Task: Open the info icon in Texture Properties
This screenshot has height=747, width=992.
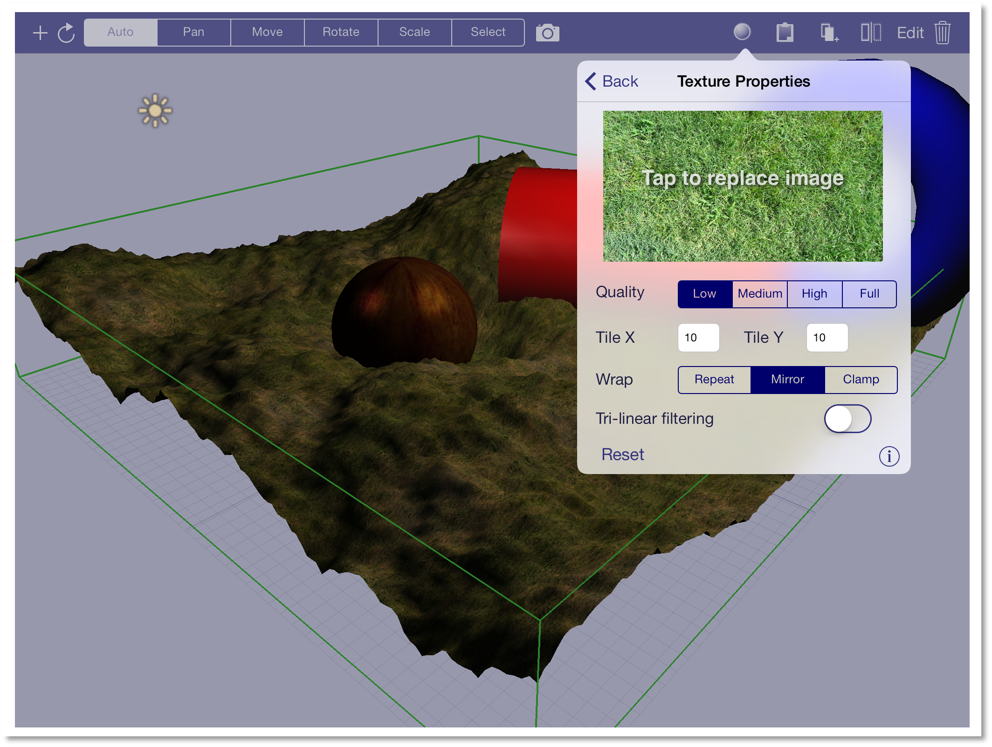Action: [x=889, y=456]
